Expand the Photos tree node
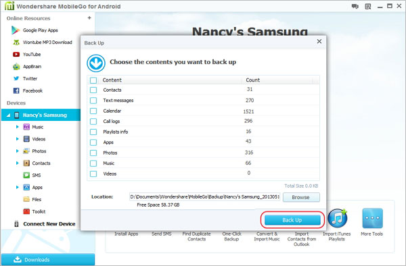This screenshot has height=266, width=406. click(18, 151)
